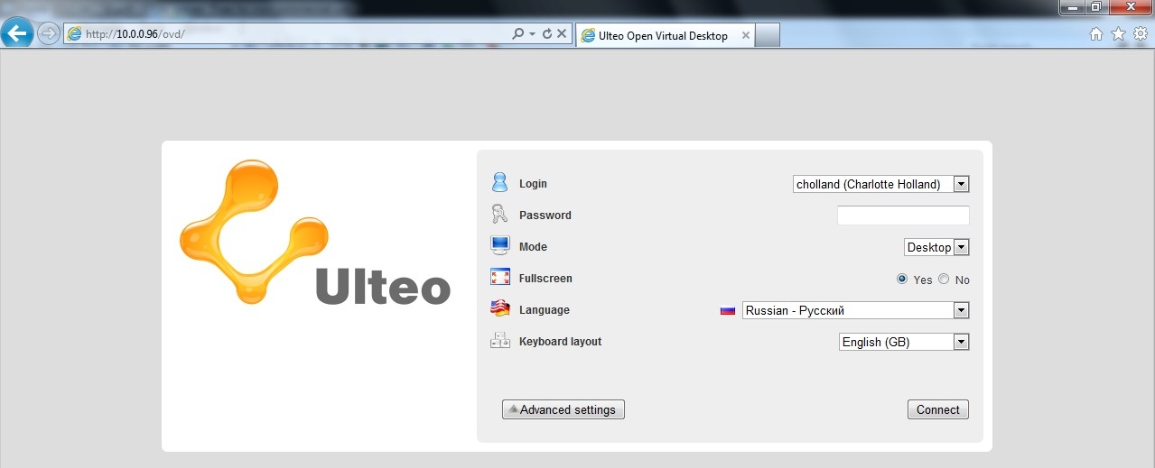Click the Connect button
The width and height of the screenshot is (1155, 468).
pos(937,409)
